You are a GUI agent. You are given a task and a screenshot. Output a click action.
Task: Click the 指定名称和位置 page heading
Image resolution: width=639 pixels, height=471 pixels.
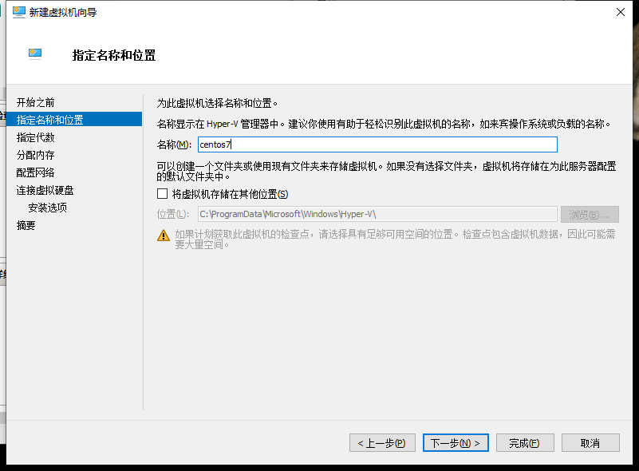[x=114, y=55]
